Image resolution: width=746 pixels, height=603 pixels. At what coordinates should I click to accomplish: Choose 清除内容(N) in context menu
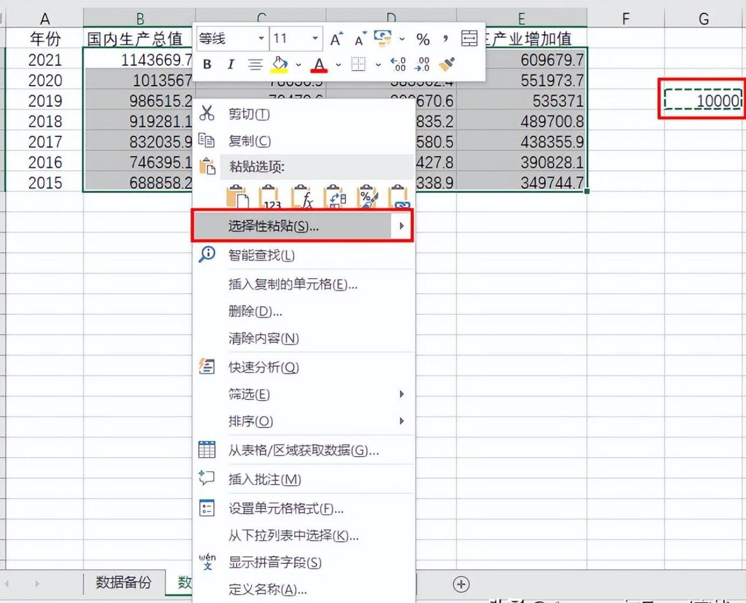point(304,338)
